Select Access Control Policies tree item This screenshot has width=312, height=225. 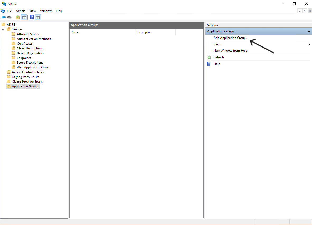pyautogui.click(x=28, y=72)
